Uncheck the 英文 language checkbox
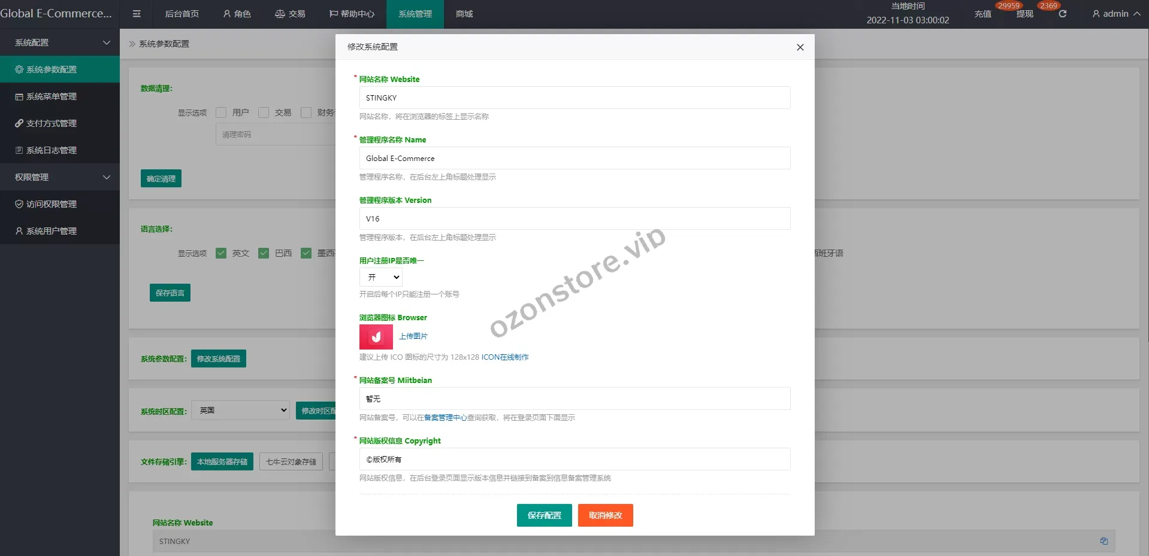 click(221, 253)
